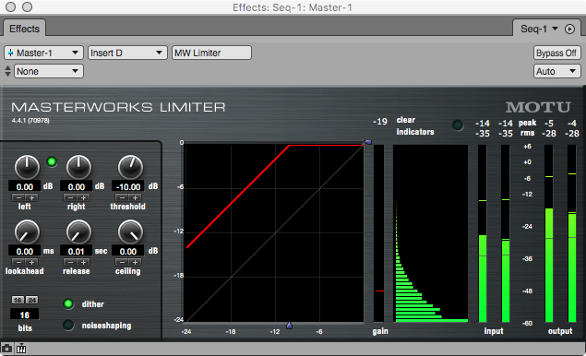Open the Seq-1 sequence dropdown

click(539, 29)
